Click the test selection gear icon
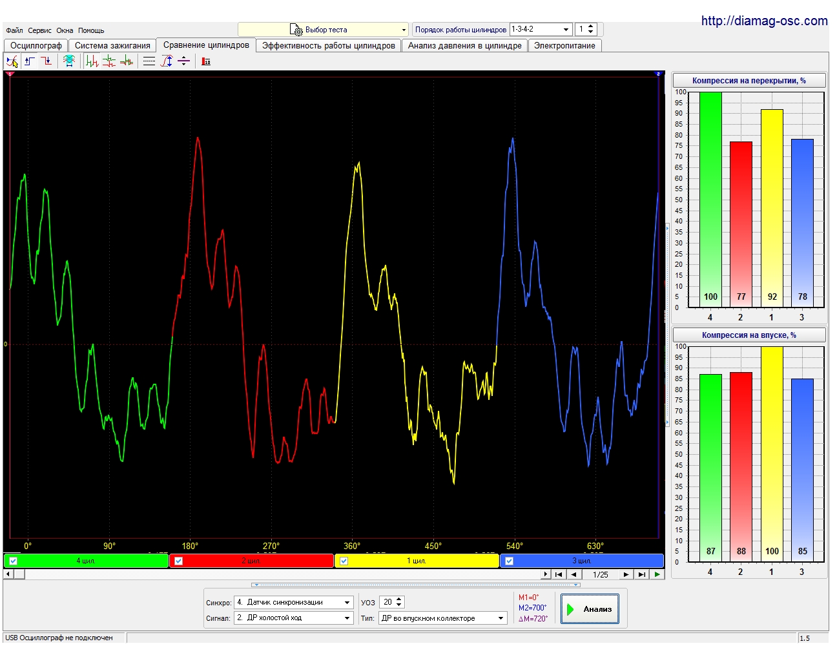 296,30
